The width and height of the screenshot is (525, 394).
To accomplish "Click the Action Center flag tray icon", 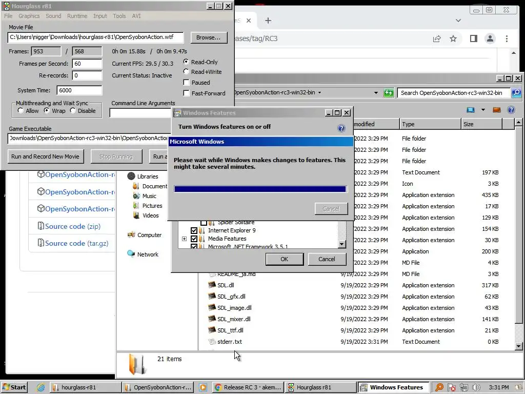I will 451,387.
